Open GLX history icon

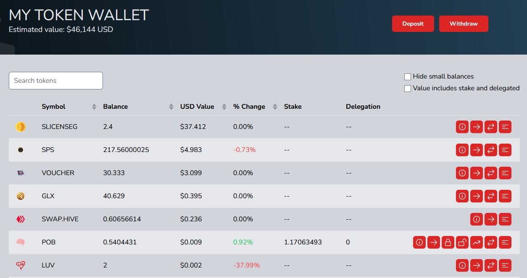[505, 196]
